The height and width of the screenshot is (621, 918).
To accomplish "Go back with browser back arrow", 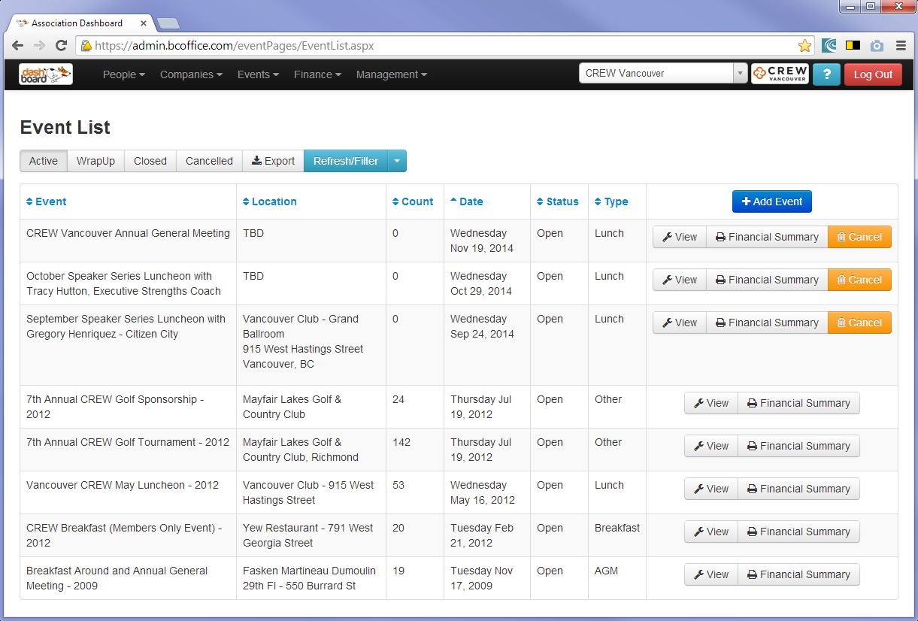I will coord(17,46).
